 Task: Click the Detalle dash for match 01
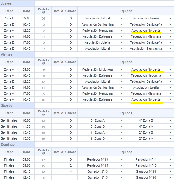[58, 36]
